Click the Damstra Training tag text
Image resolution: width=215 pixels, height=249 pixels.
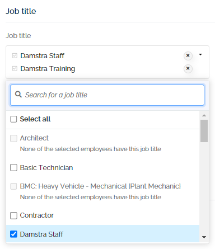(x=48, y=69)
